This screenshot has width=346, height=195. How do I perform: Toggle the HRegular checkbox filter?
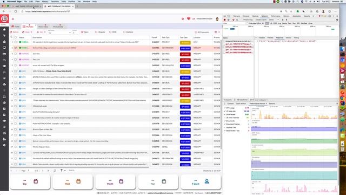tap(96, 32)
